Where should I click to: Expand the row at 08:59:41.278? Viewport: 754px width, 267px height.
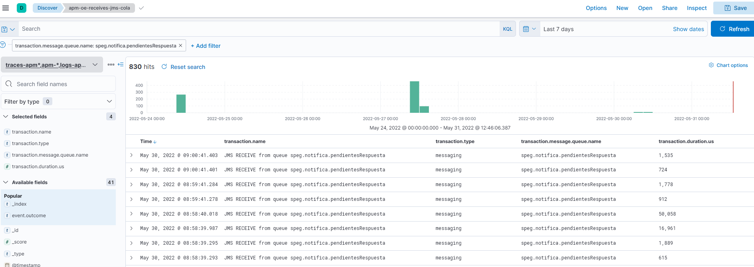pyautogui.click(x=131, y=199)
